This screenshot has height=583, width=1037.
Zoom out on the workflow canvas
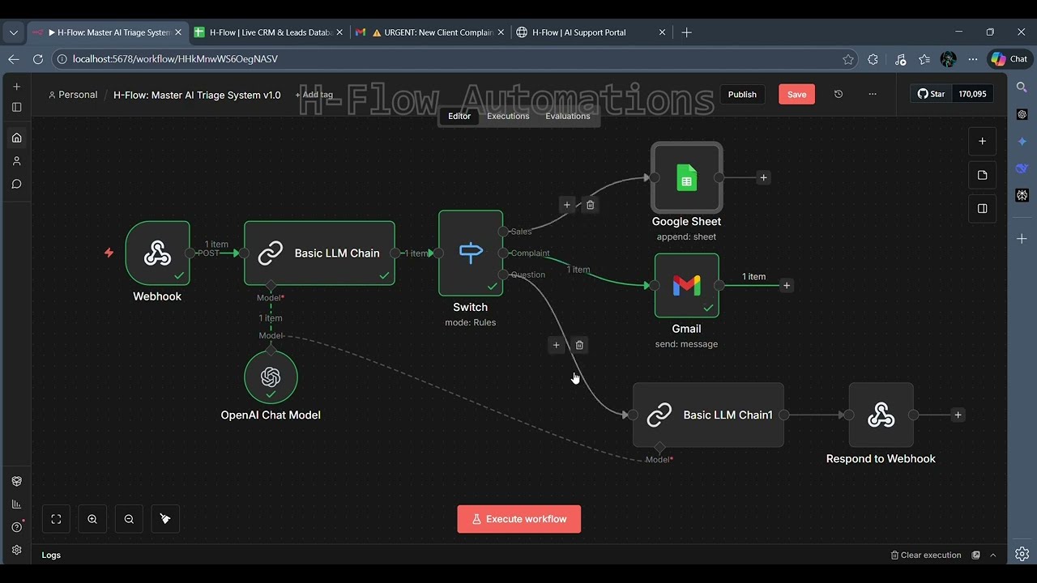[129, 519]
